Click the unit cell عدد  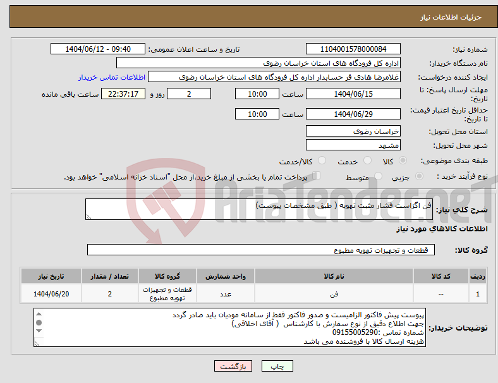(226, 294)
